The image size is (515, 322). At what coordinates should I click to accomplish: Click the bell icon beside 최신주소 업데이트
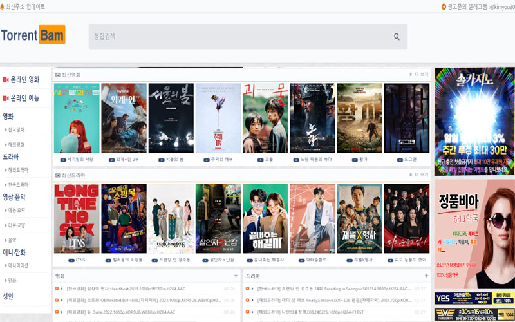tap(2, 6)
